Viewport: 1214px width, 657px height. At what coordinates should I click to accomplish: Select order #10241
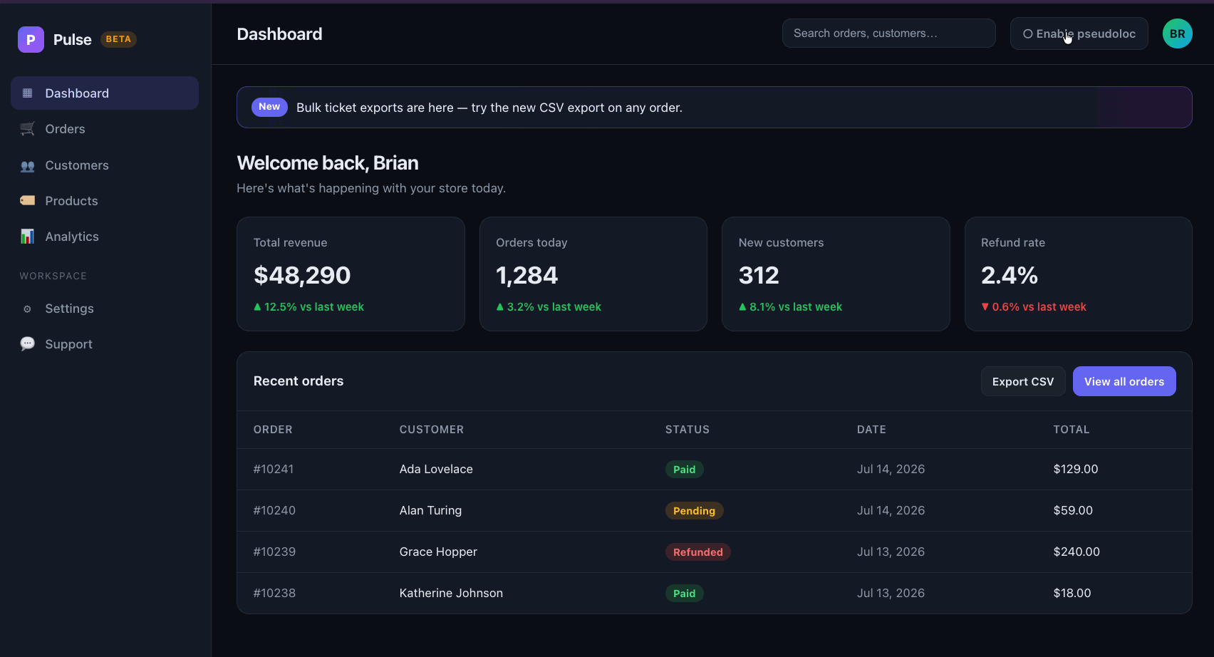(274, 469)
